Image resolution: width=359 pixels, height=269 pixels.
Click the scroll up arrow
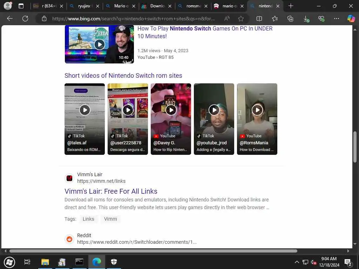click(x=355, y=29)
